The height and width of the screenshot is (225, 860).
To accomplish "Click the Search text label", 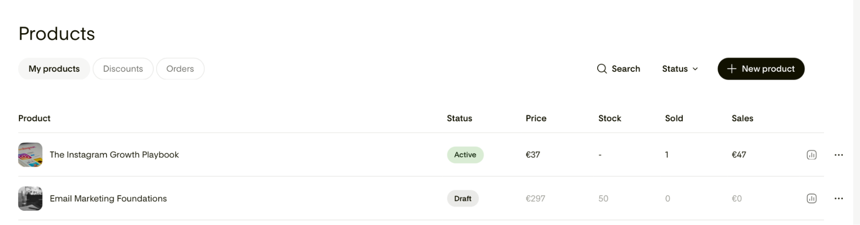I will (626, 69).
